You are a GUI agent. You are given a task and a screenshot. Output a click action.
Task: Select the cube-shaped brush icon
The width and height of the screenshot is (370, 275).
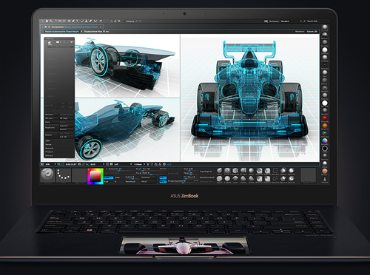[235, 171]
